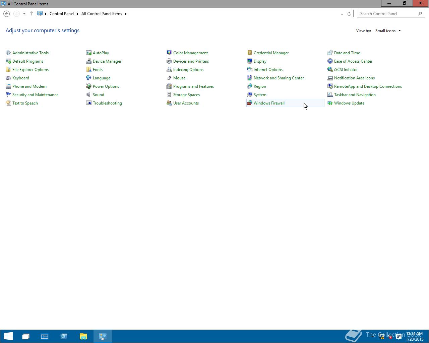
Task: Click the network tray icon
Action: (381, 337)
